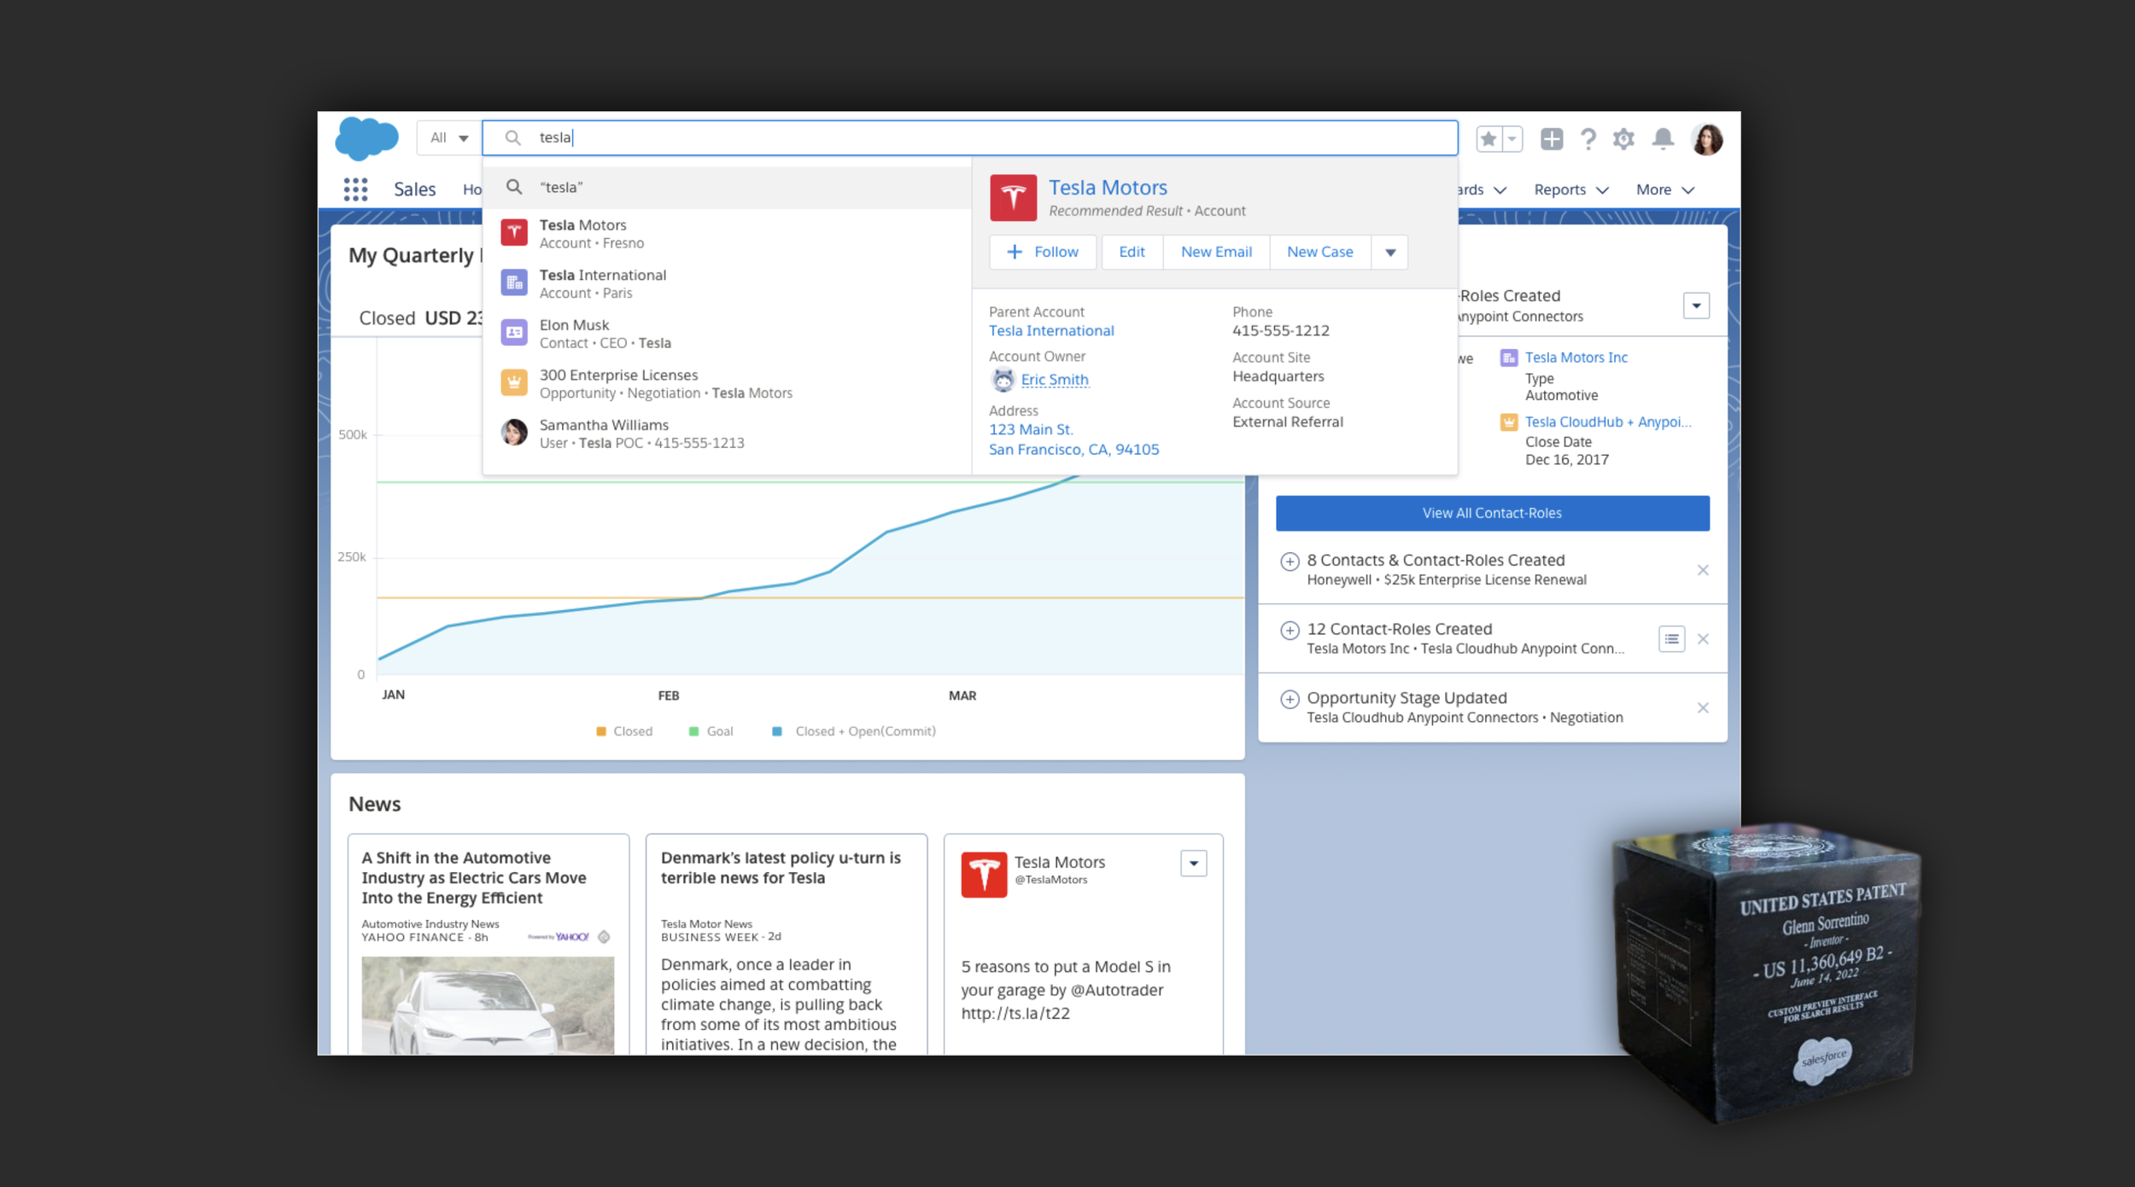Click the favorites star icon
2135x1187 pixels.
click(1489, 138)
